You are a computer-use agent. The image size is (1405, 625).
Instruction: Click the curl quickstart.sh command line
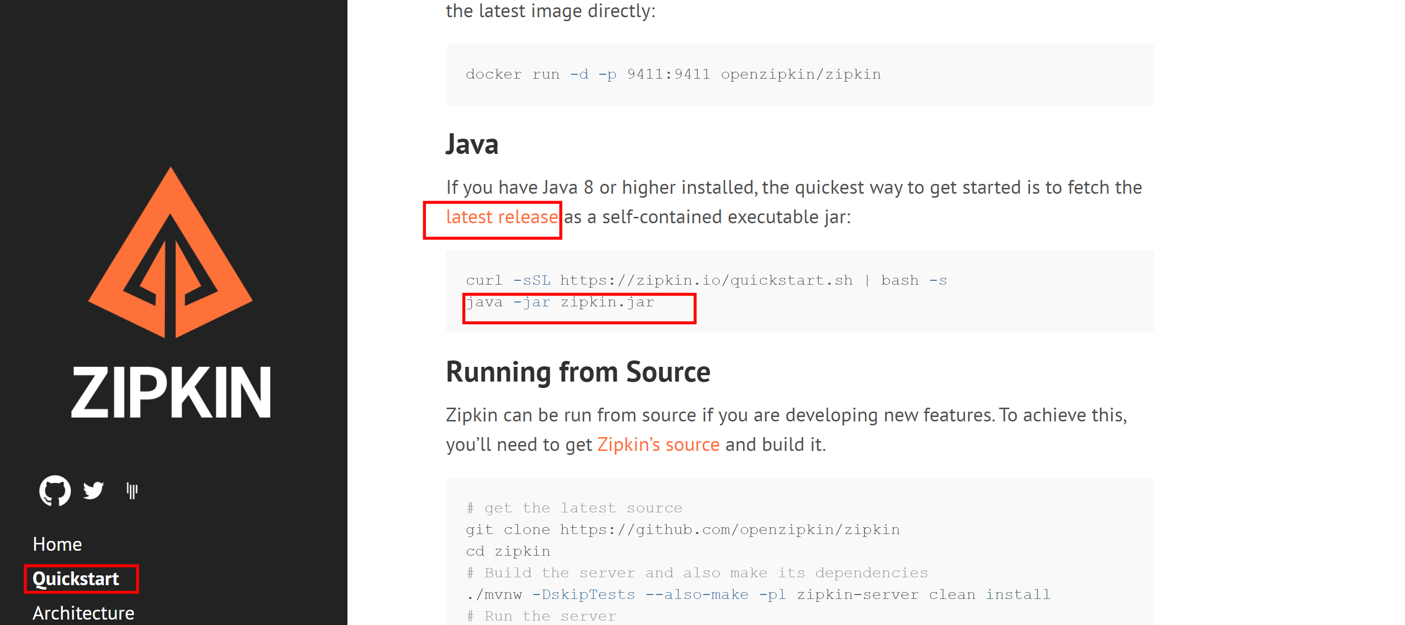click(x=706, y=280)
